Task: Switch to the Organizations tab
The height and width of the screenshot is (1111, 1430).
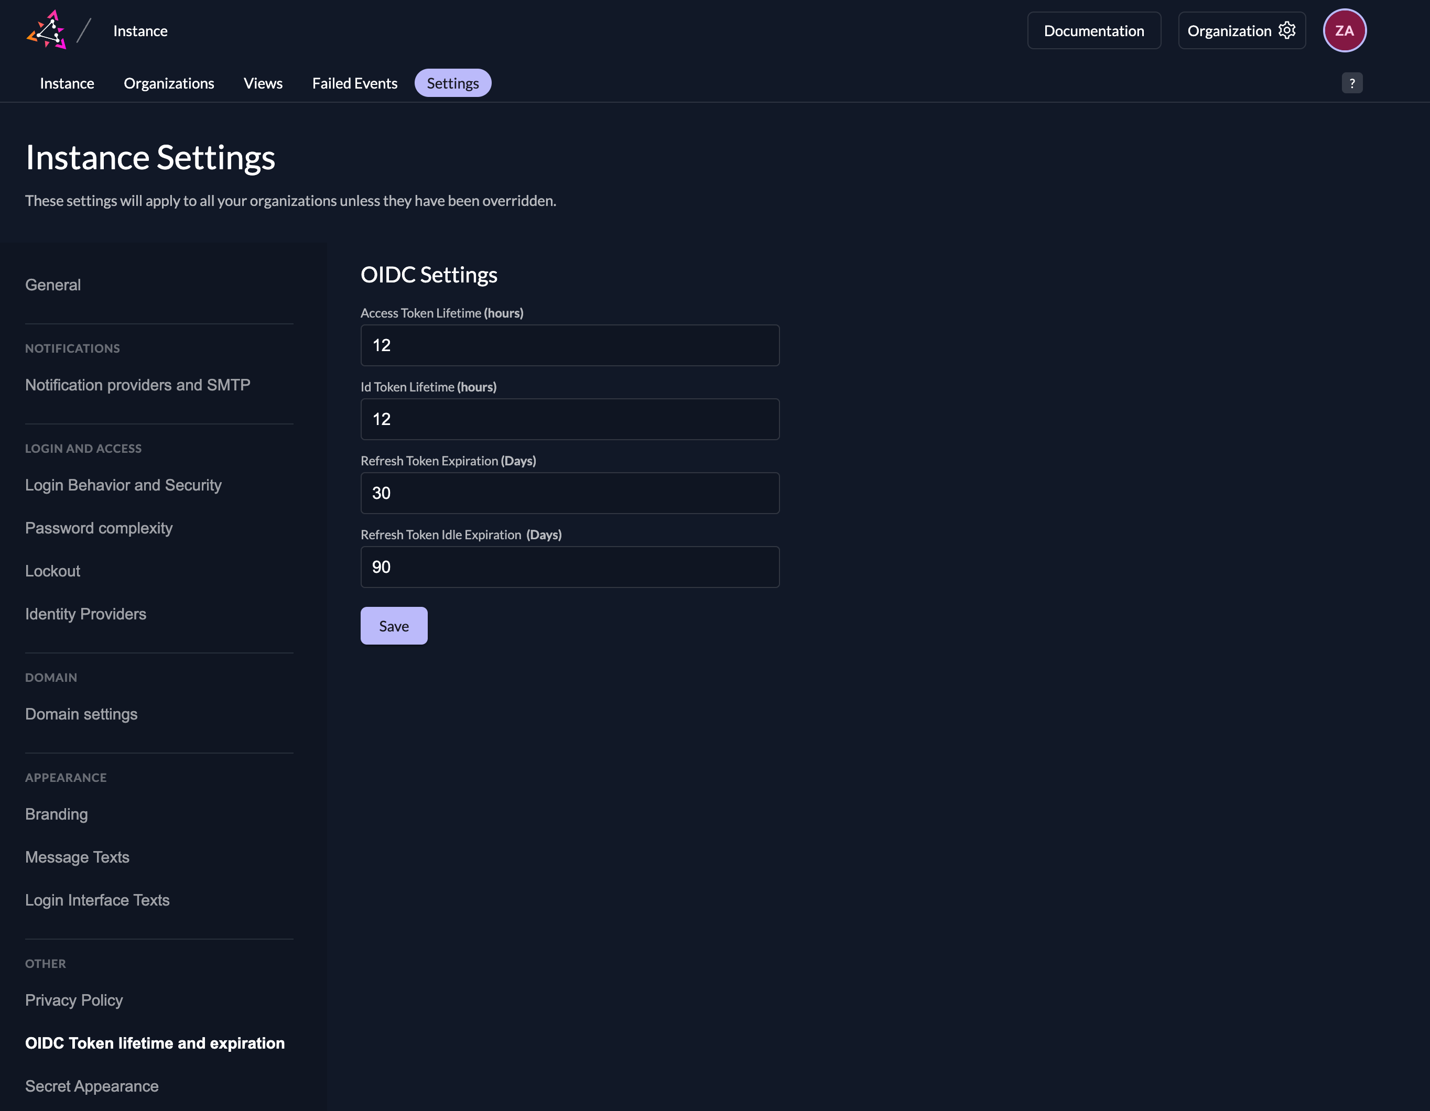Action: pyautogui.click(x=169, y=83)
